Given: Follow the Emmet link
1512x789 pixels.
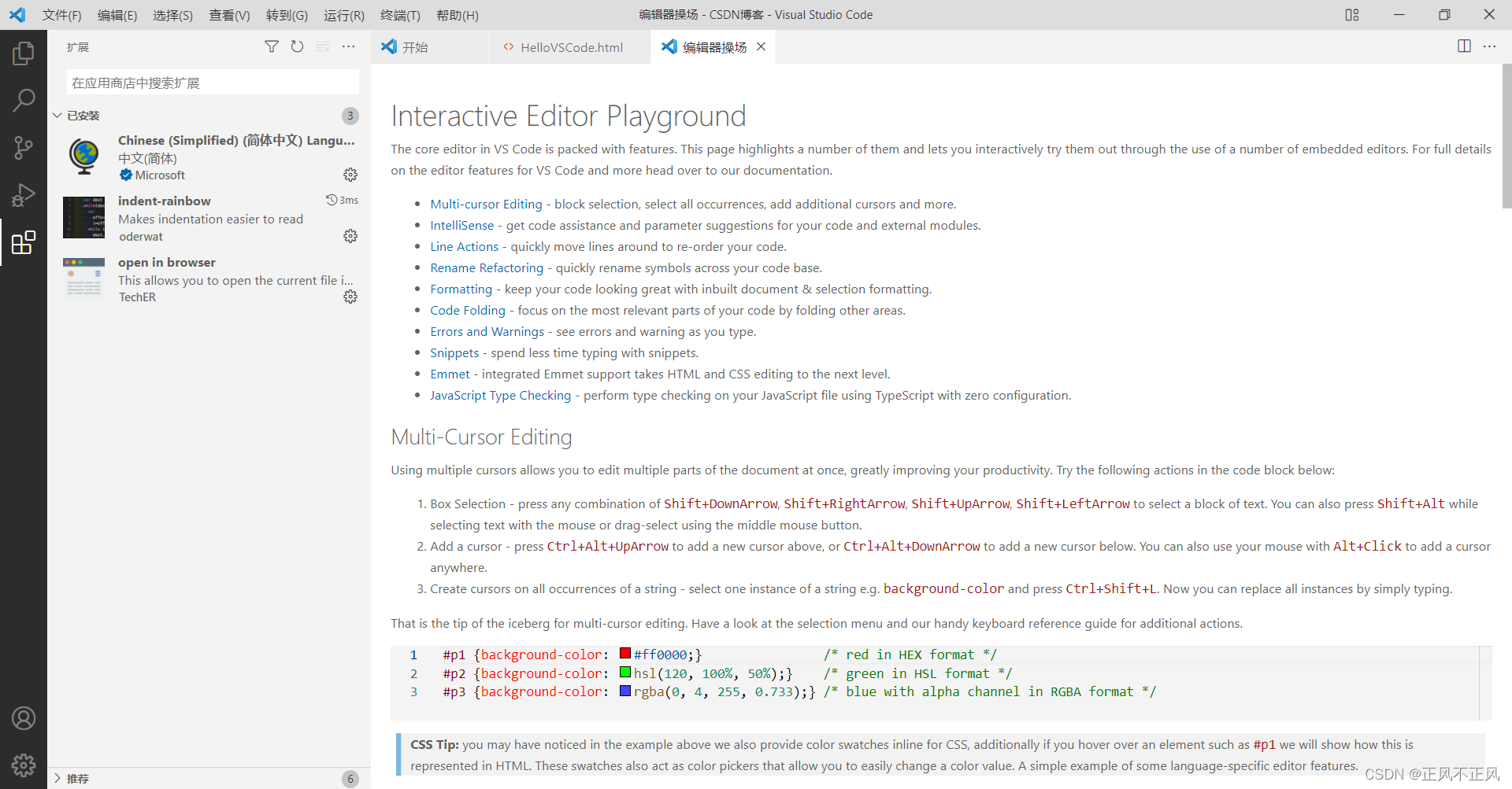Looking at the screenshot, I should pyautogui.click(x=450, y=374).
